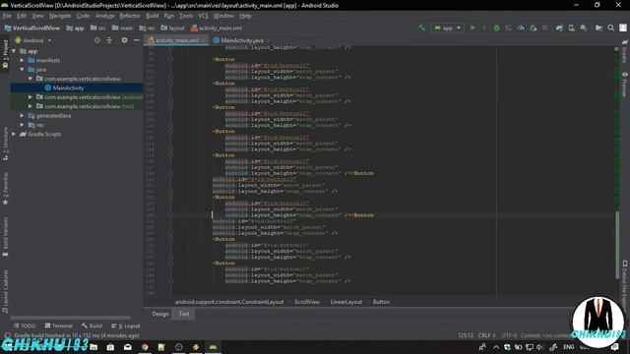The image size is (630, 354).
Task: Open the run configuration app dropdown
Action: 447,28
